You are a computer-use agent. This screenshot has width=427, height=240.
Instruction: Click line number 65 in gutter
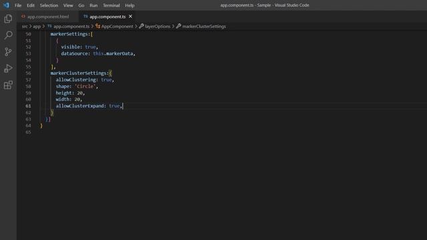28,132
